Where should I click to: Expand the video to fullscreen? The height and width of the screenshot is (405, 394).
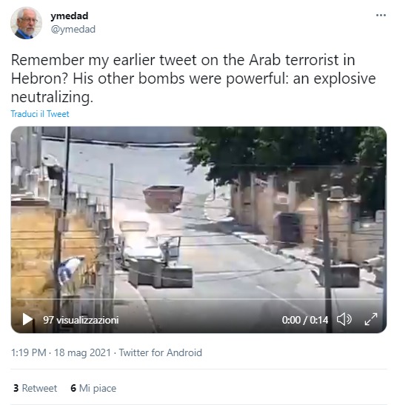(x=371, y=320)
